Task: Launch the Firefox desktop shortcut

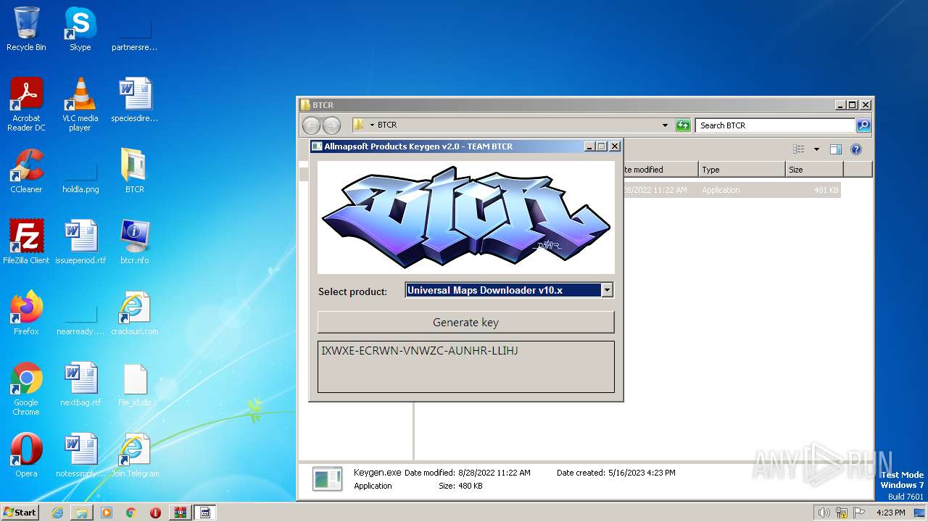Action: [26, 312]
